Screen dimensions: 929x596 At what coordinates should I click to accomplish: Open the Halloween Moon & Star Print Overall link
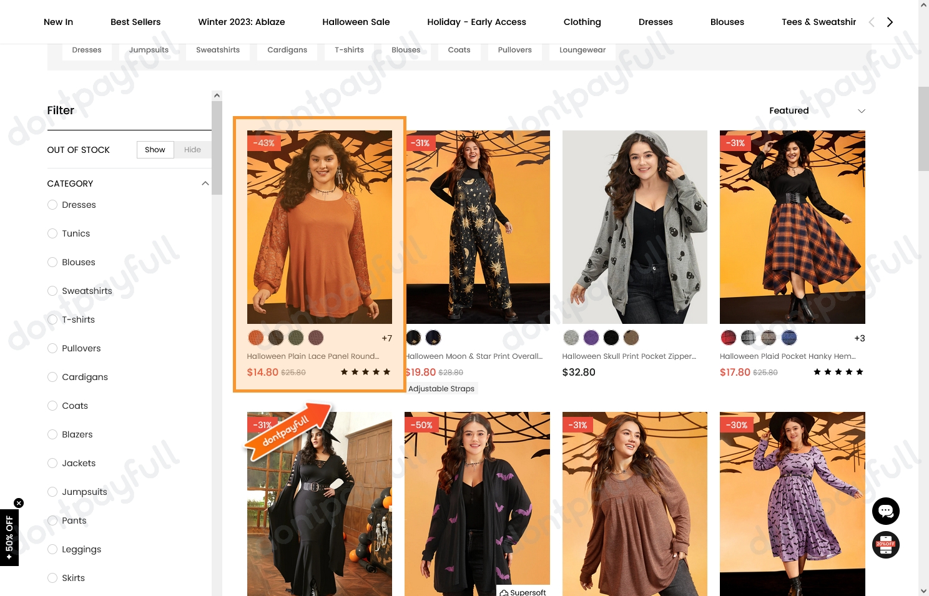473,356
